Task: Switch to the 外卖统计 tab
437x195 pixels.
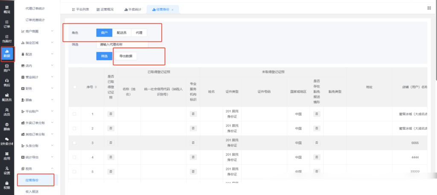Action: (x=132, y=9)
